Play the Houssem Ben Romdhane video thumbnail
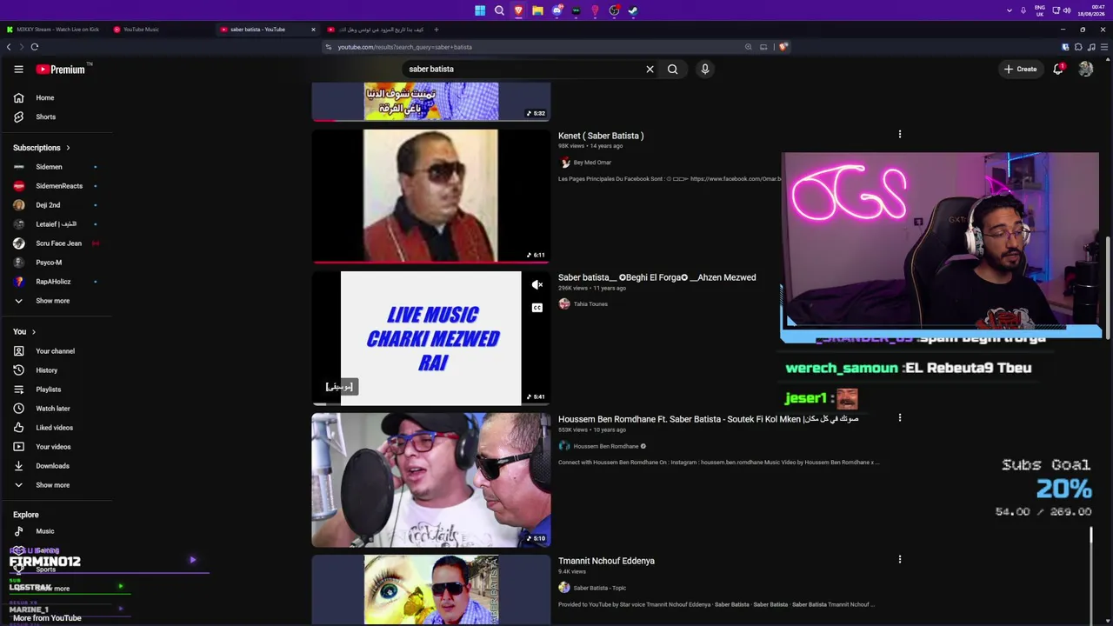 pos(431,480)
